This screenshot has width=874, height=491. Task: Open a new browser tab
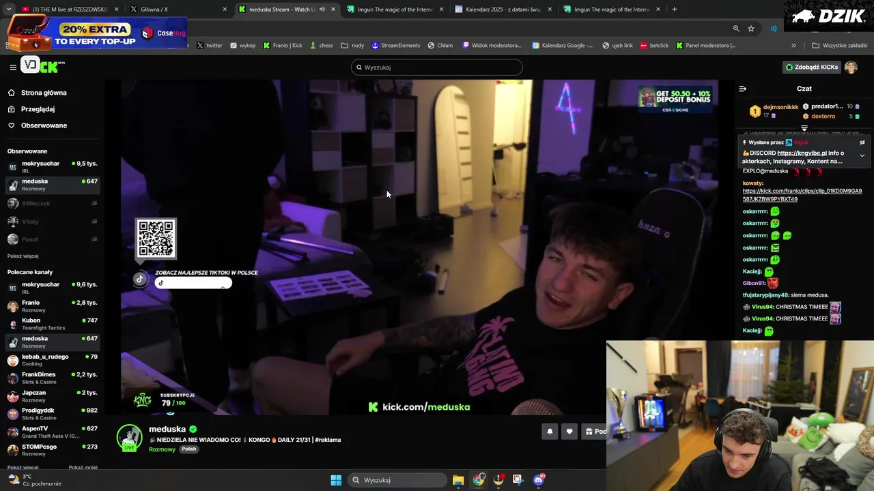coord(675,10)
